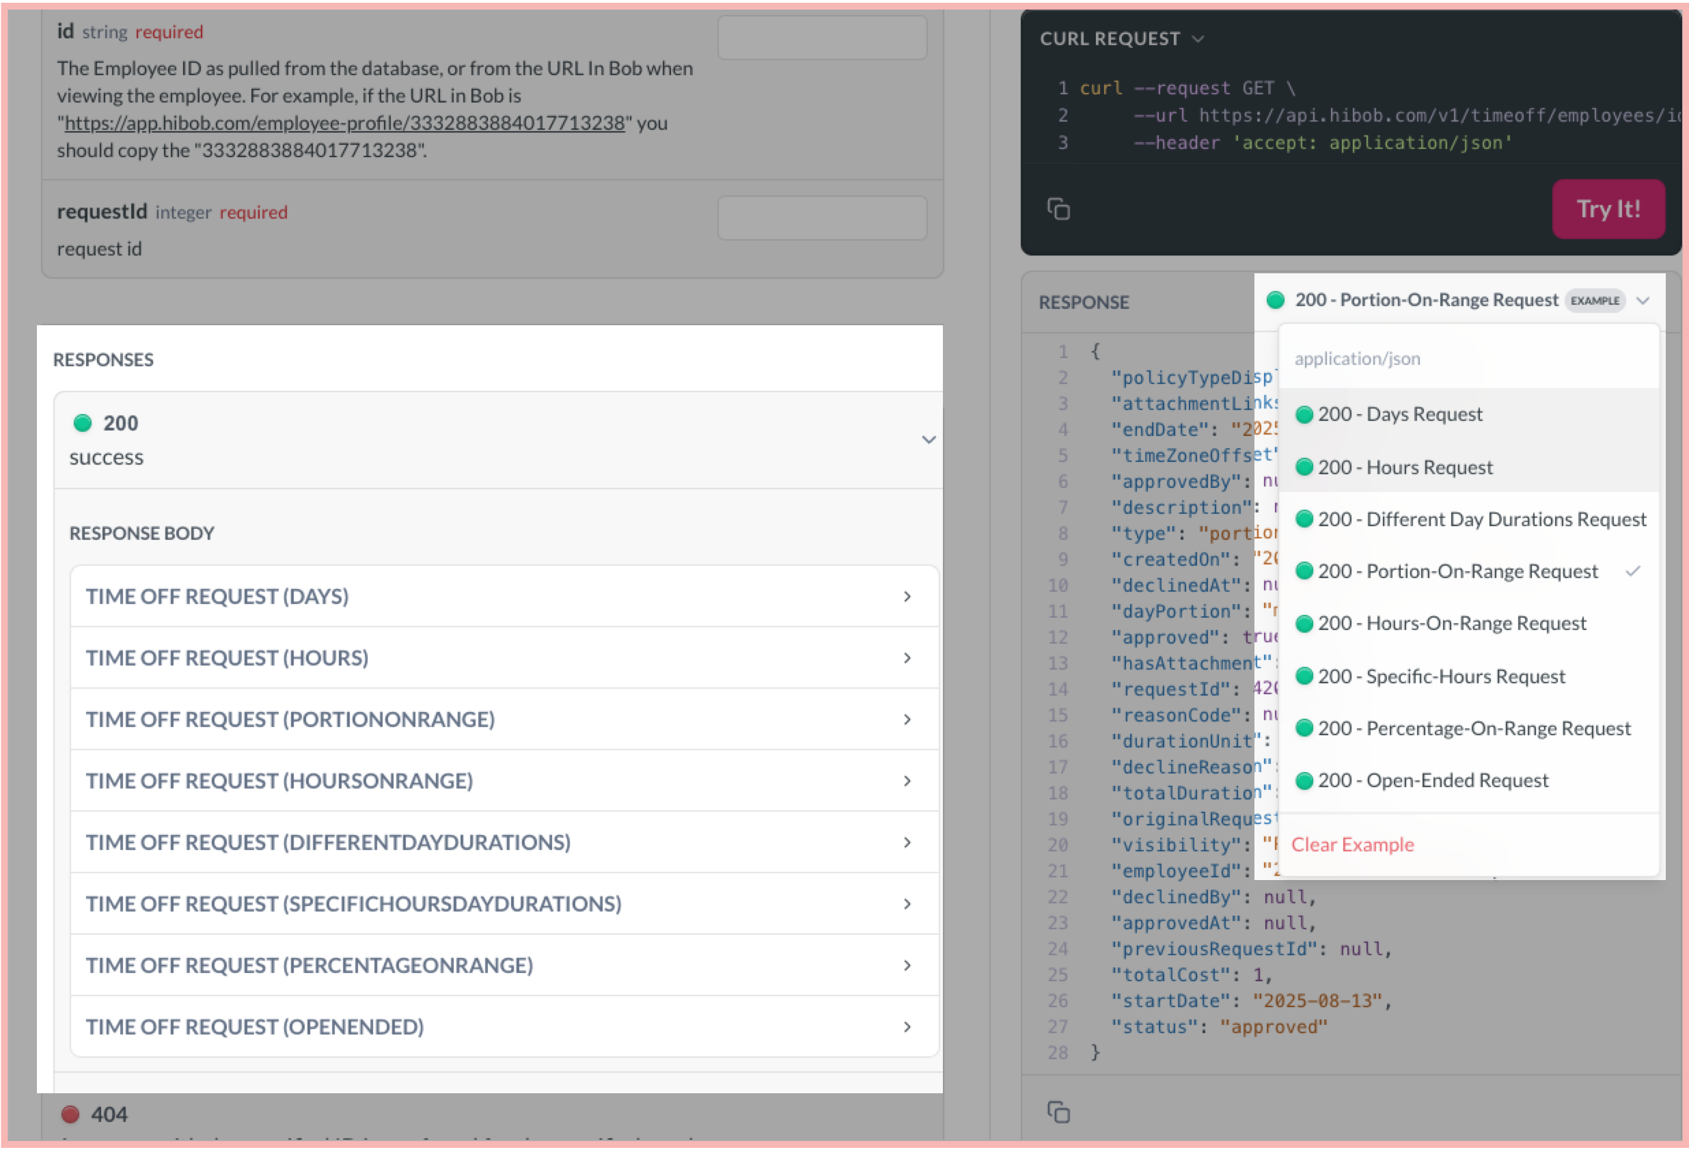Open the 200 Portion-On-Range Request example selector
The height and width of the screenshot is (1152, 1689).
click(1458, 300)
